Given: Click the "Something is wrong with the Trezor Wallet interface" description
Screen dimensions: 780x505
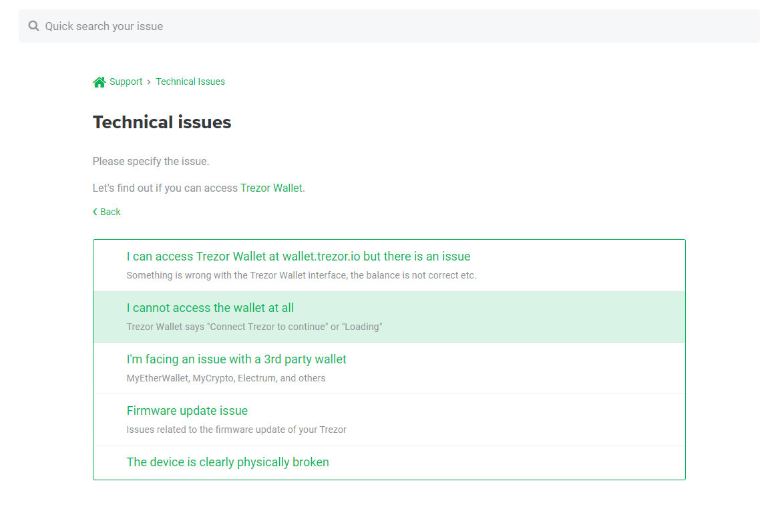Looking at the screenshot, I should [301, 275].
